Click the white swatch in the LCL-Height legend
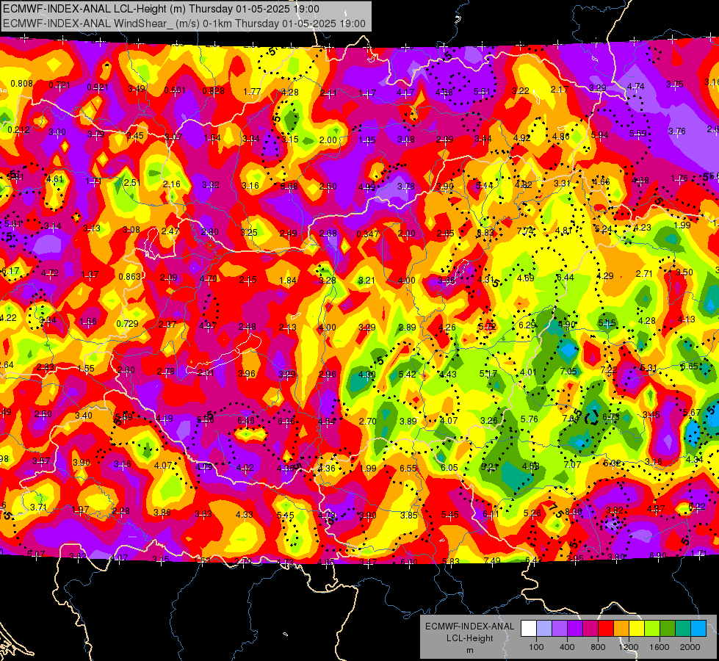This screenshot has width=719, height=661. 529,629
